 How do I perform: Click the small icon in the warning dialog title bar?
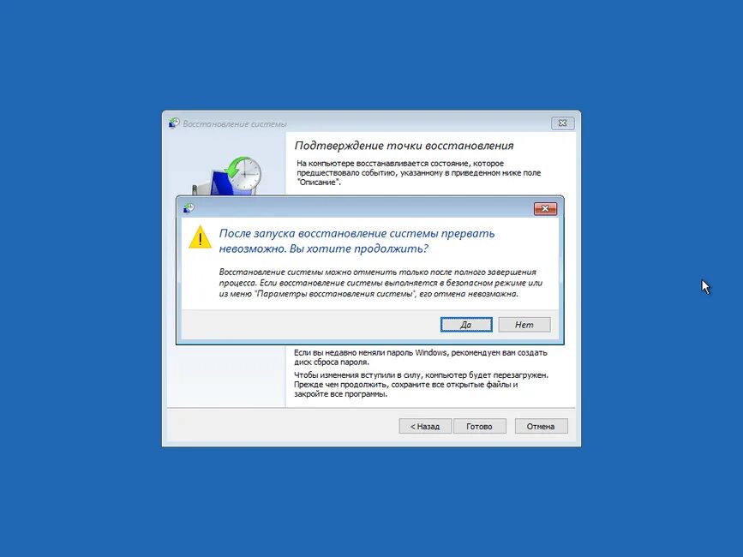(x=189, y=208)
